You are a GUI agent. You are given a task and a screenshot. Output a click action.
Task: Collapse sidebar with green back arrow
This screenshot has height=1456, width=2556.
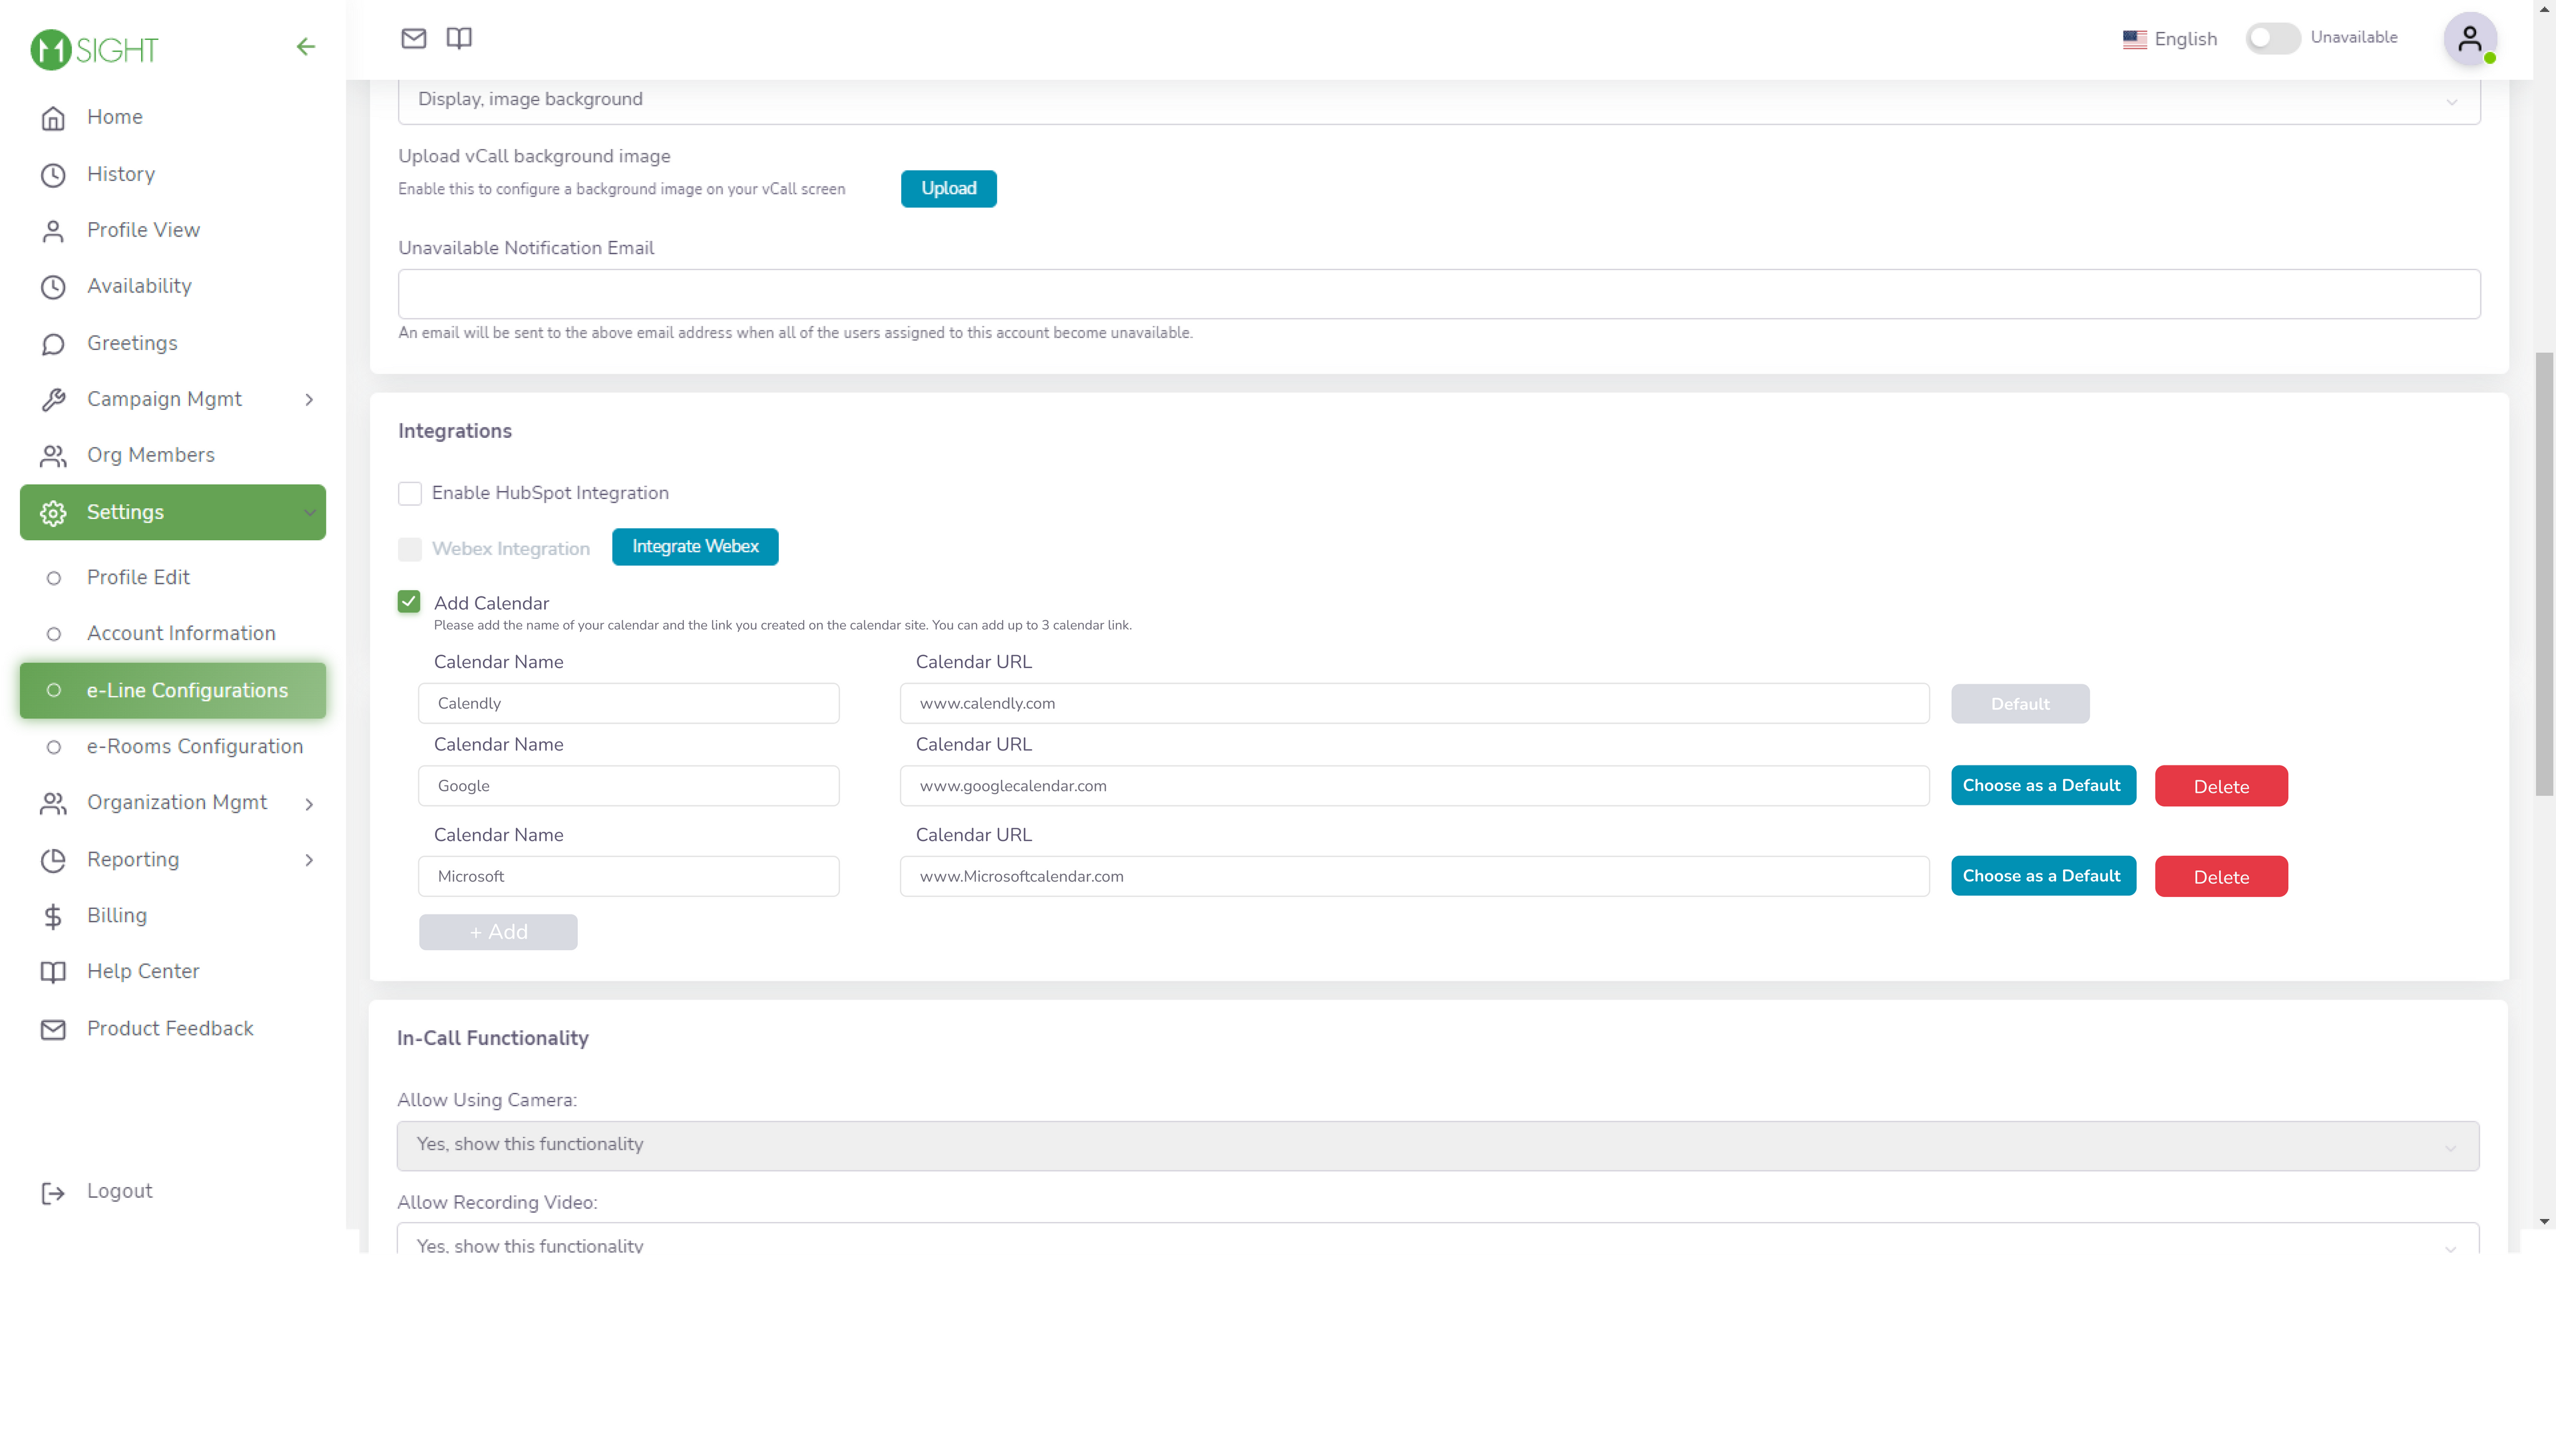(x=306, y=47)
